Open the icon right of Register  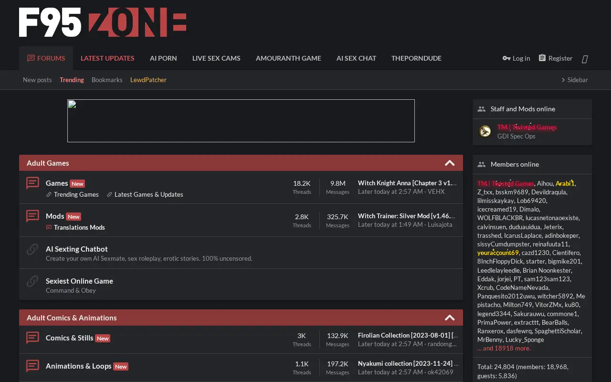[585, 59]
